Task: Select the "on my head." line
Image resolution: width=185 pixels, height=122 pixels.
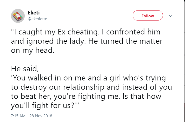Action: 33,50
